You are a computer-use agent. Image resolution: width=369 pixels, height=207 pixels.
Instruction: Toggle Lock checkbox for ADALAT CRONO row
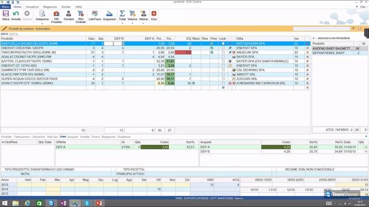click(x=223, y=57)
